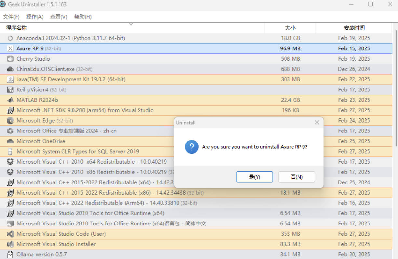Click the 688 MB size cell
Image resolution: width=398 pixels, height=259 pixels.
tap(290, 69)
